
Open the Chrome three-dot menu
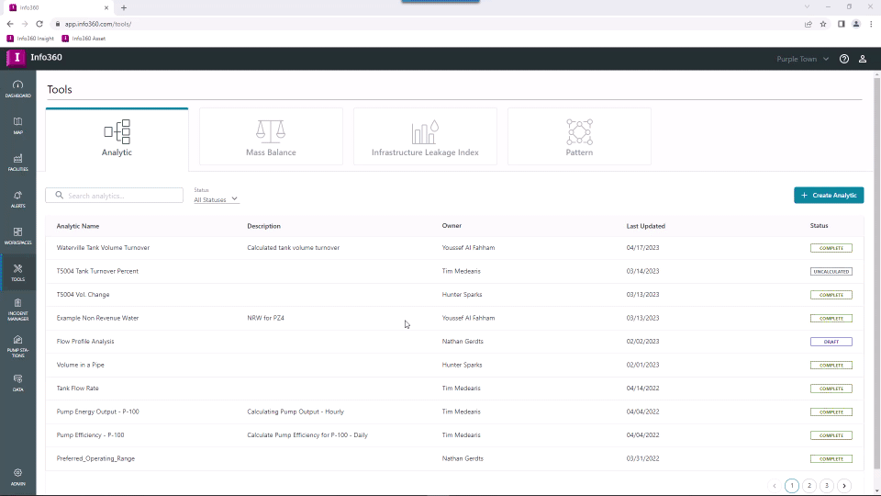pyautogui.click(x=871, y=24)
